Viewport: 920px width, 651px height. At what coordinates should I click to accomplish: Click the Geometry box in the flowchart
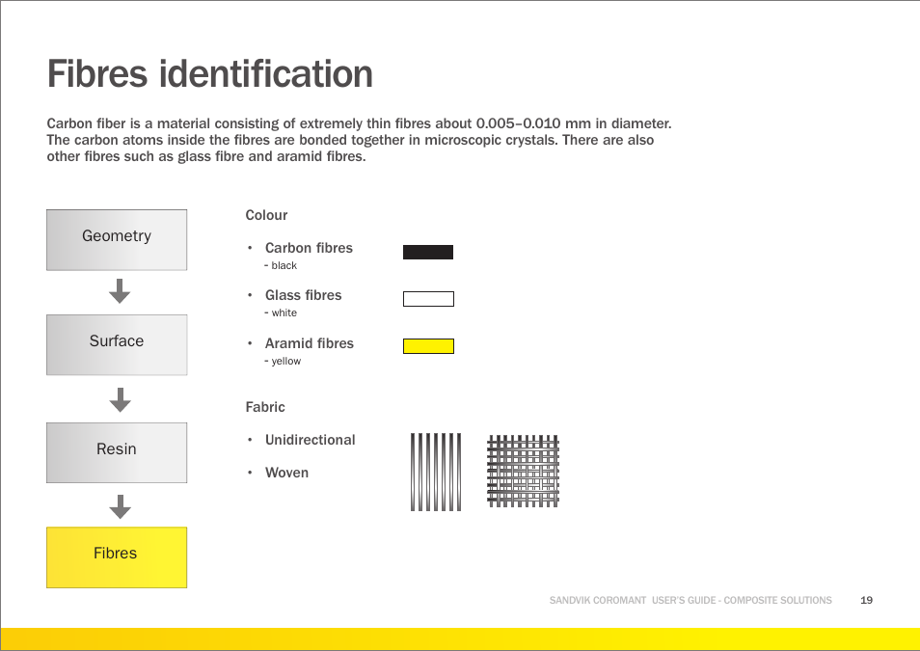point(117,239)
